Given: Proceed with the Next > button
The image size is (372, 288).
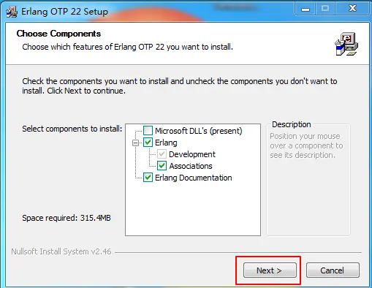Looking at the screenshot, I should tap(270, 270).
